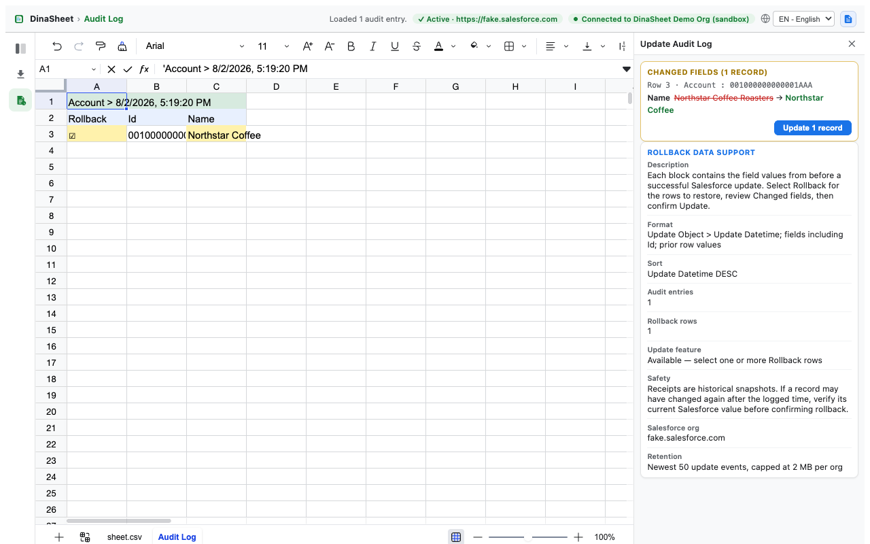Add a new sheet with plus icon
The width and height of the screenshot is (870, 544).
click(x=59, y=537)
